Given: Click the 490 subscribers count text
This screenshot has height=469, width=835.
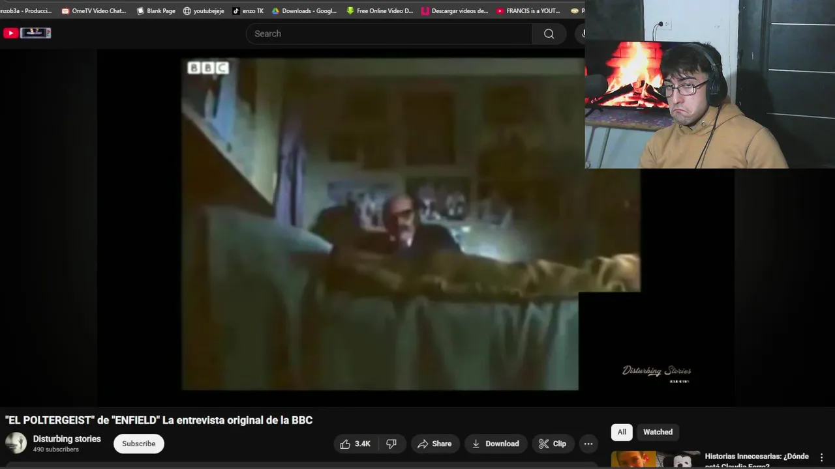Looking at the screenshot, I should pos(56,449).
